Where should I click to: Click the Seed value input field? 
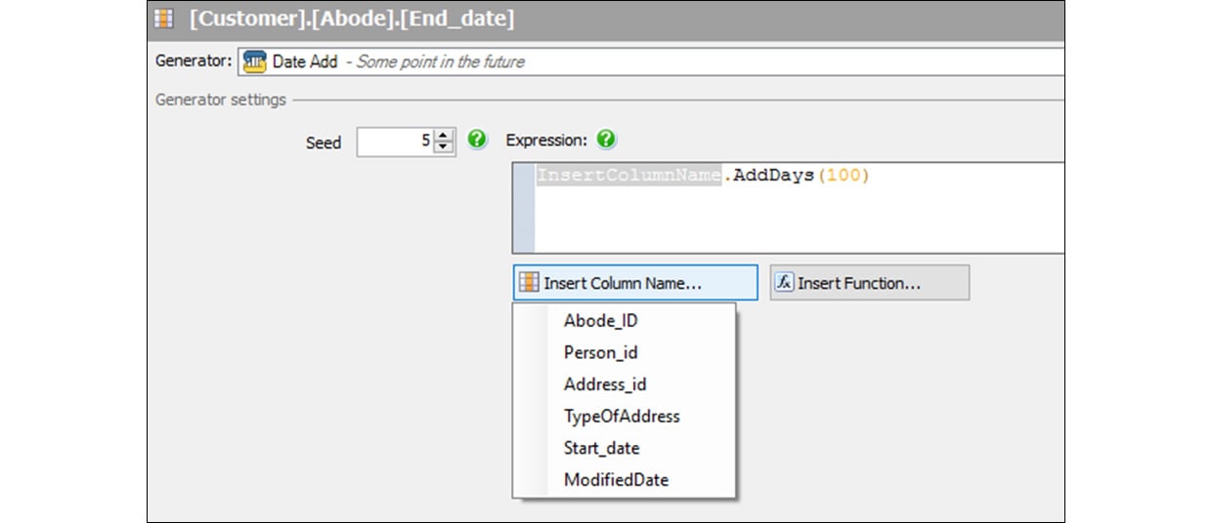(x=395, y=141)
